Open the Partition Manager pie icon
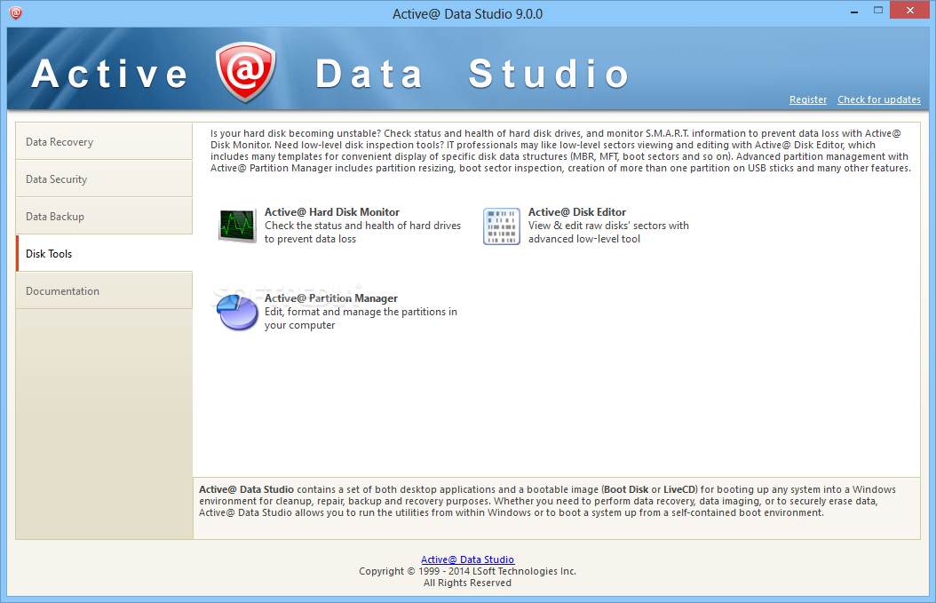This screenshot has width=936, height=603. (x=236, y=312)
